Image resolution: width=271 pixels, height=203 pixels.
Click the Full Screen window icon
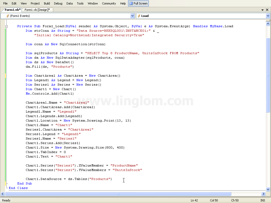pos(131,3)
